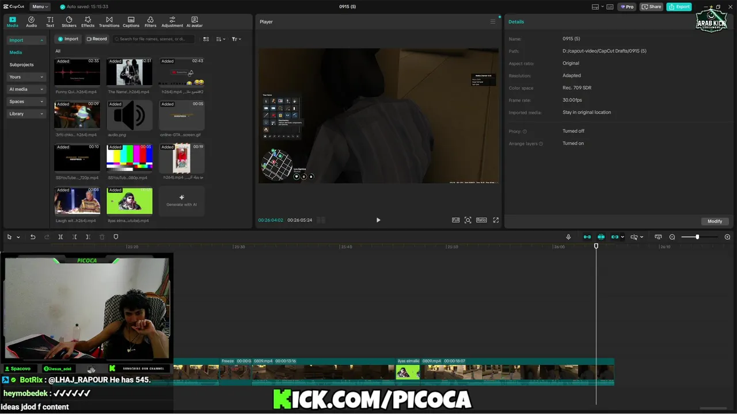Expand the AI media section
This screenshot has height=414, width=737.
tap(26, 89)
